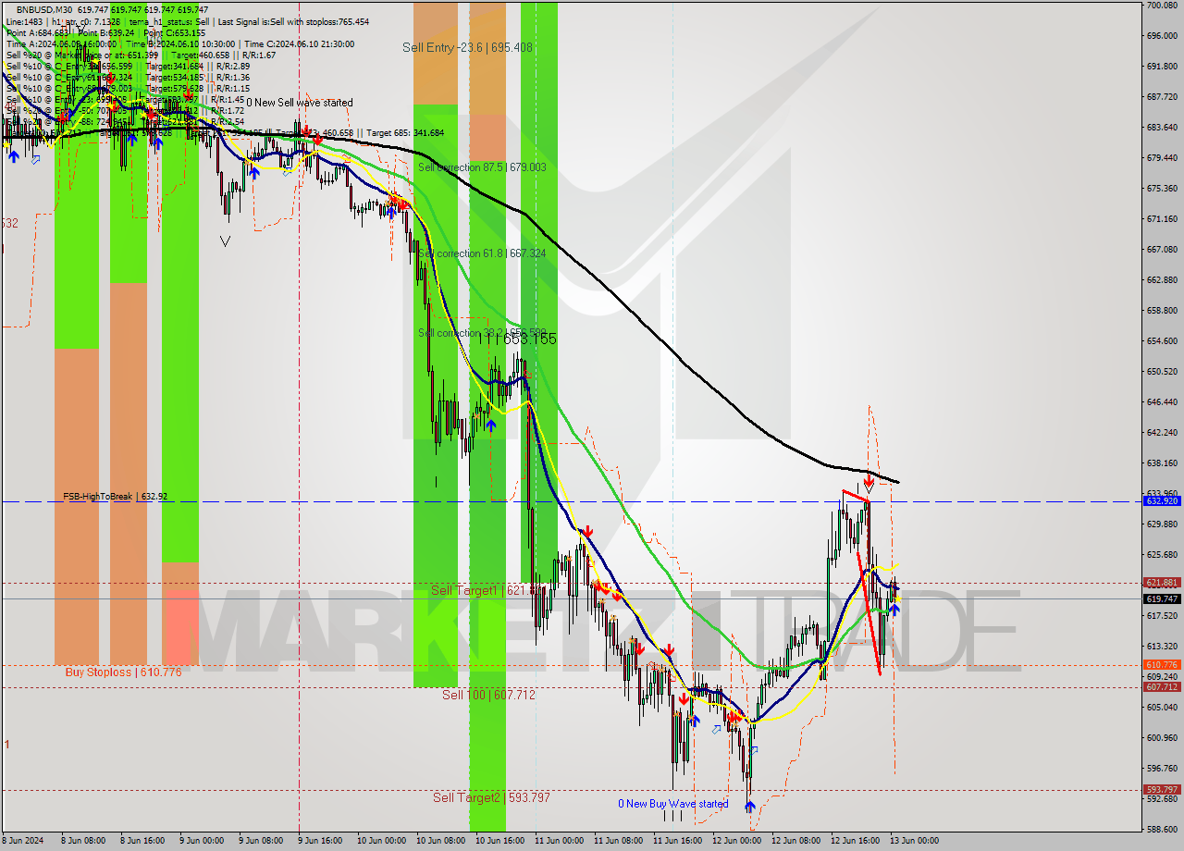Screen dimensions: 1184x851
Task: Click the 700.080 price axis value
Action: click(x=1162, y=6)
